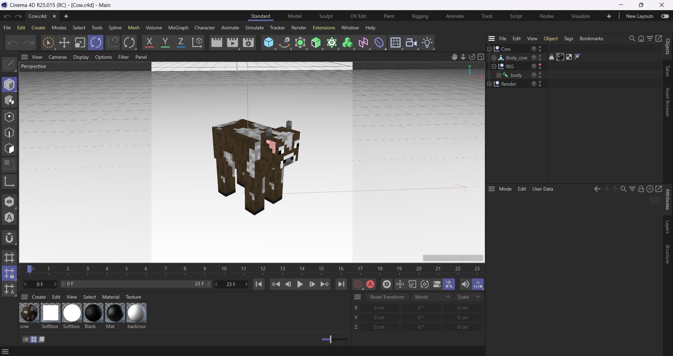Add a Cube primitive object
The image size is (673, 356).
268,43
